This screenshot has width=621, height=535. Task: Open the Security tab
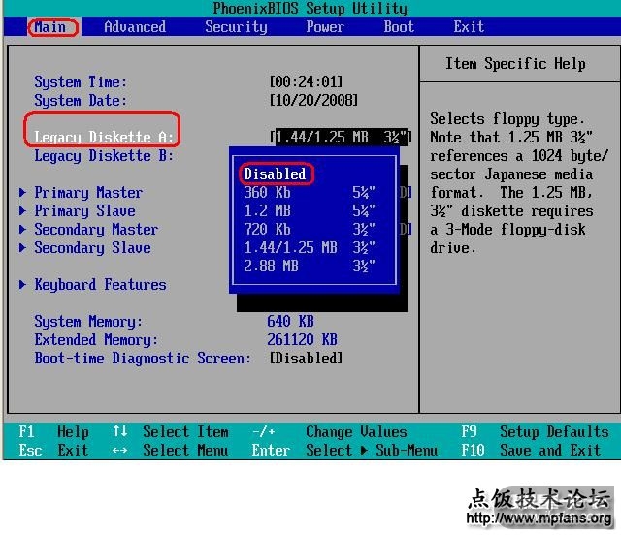click(236, 27)
